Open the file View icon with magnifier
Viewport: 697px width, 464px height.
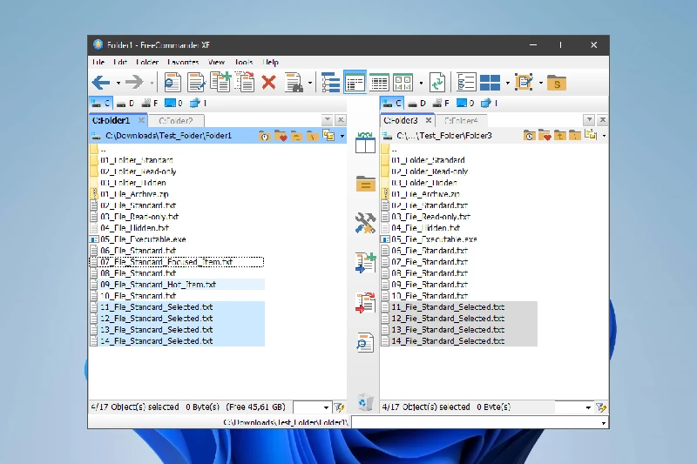(173, 83)
